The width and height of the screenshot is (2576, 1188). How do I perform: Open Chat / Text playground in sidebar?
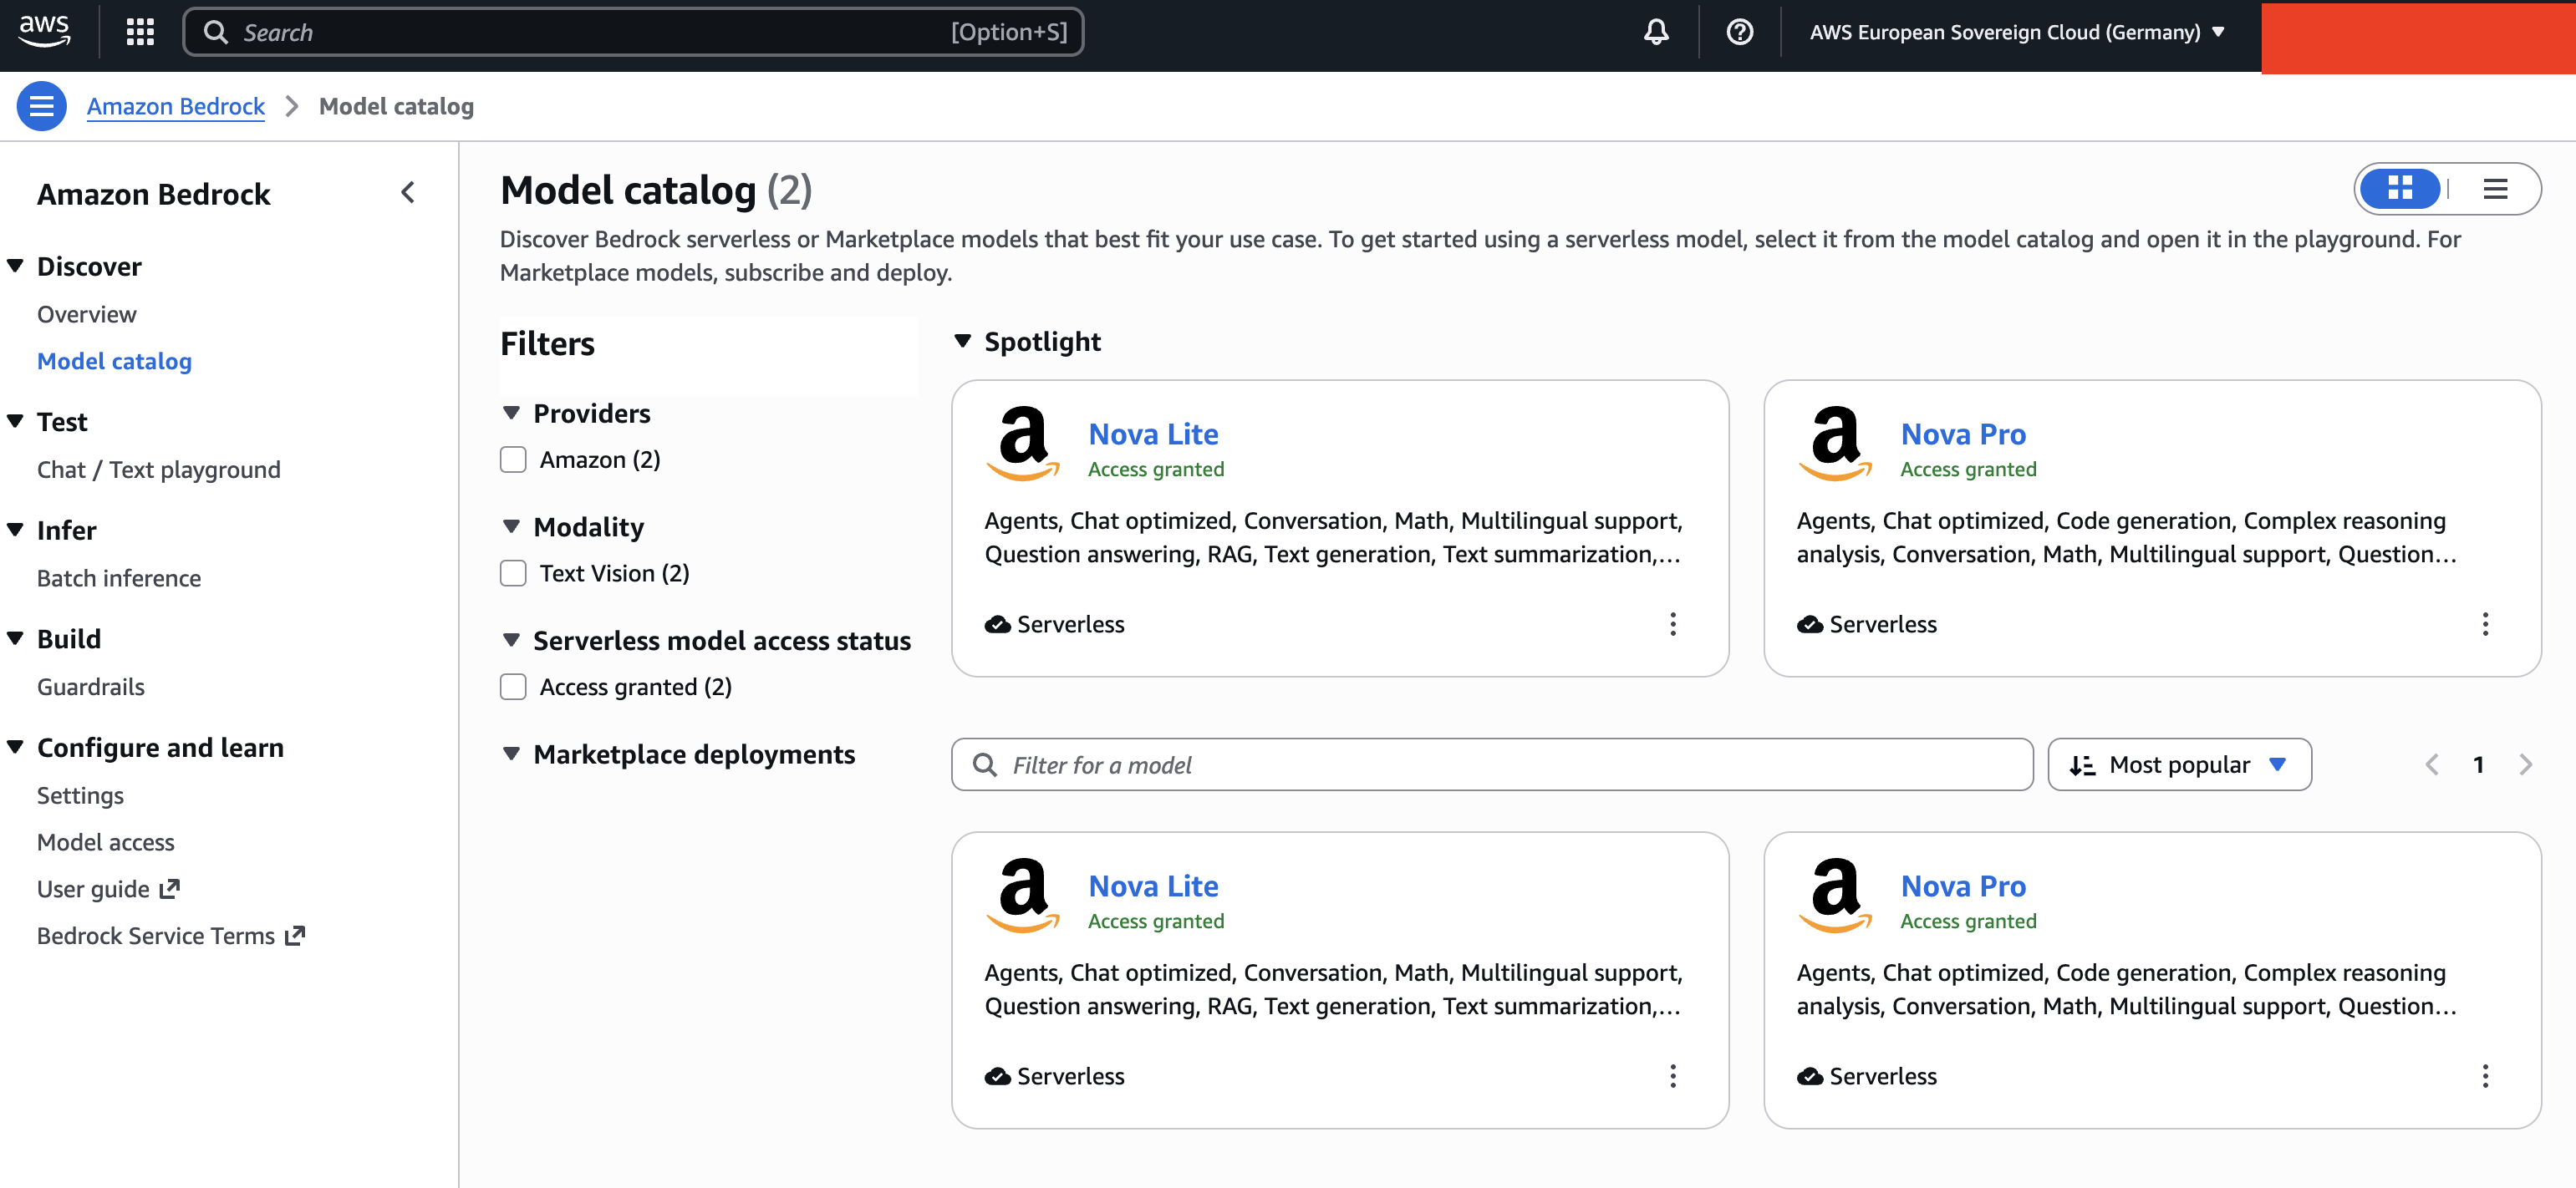[158, 470]
